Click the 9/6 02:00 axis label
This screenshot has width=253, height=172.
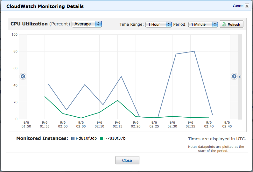(63, 124)
